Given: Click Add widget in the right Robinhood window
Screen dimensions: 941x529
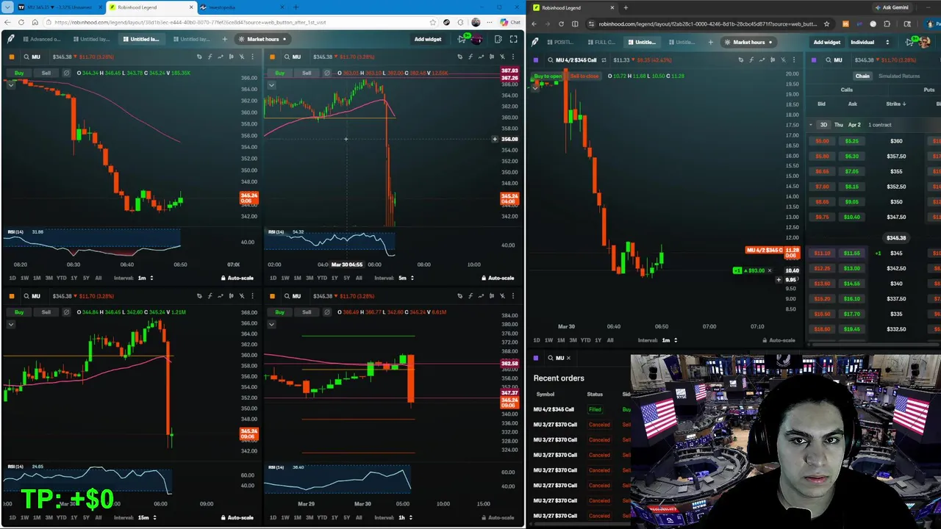Looking at the screenshot, I should [827, 42].
